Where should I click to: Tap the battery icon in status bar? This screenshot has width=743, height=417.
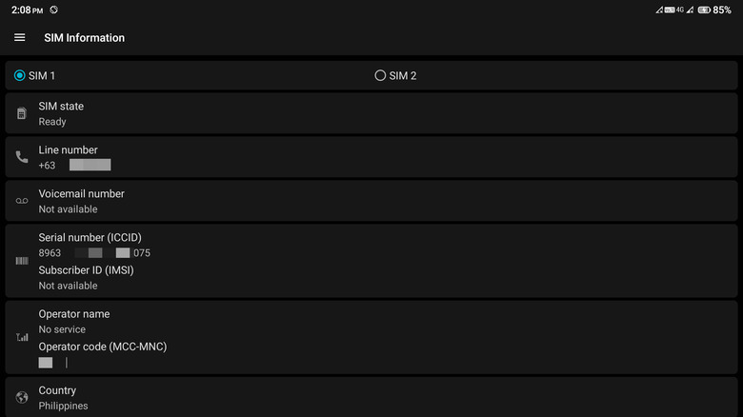703,10
